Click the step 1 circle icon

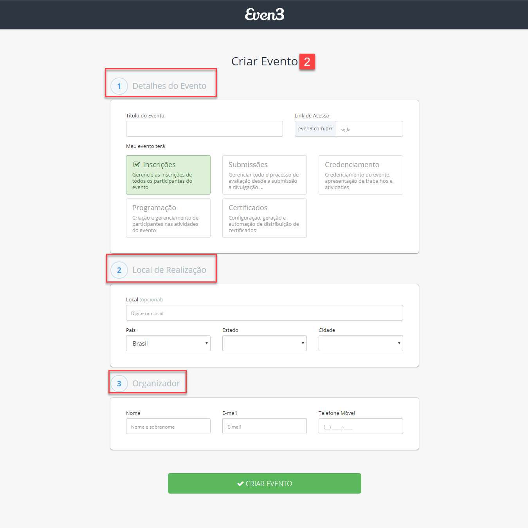pos(119,86)
